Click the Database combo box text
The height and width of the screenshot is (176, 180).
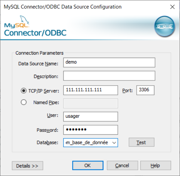coord(87,142)
